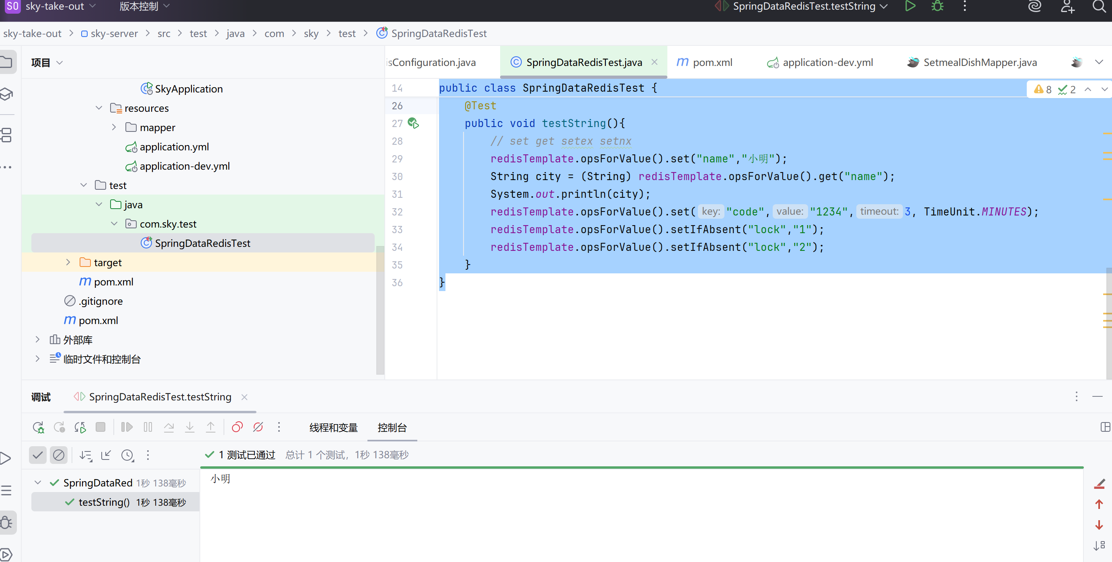The image size is (1112, 562).
Task: Step over in debugger toolbar
Action: (169, 427)
